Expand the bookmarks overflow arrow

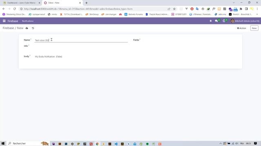[x=257, y=15]
